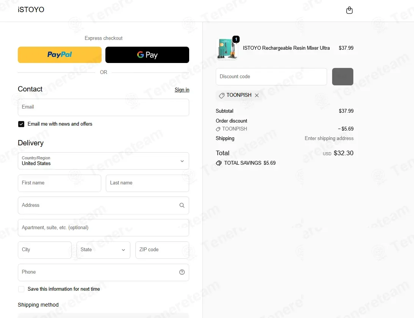Click the Shipping method heading
Screen dimensions: 414x318
[x=38, y=305]
